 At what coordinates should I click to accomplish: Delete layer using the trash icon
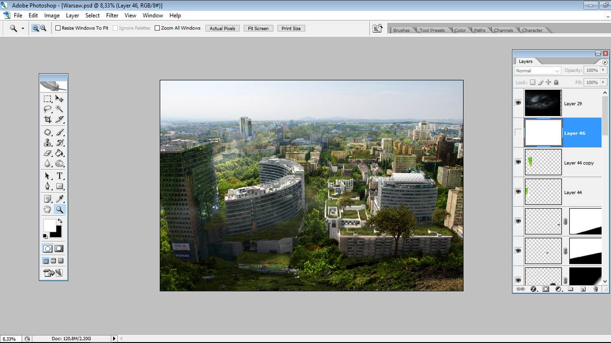(595, 289)
